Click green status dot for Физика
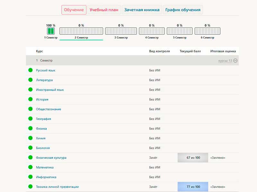 point(31,128)
